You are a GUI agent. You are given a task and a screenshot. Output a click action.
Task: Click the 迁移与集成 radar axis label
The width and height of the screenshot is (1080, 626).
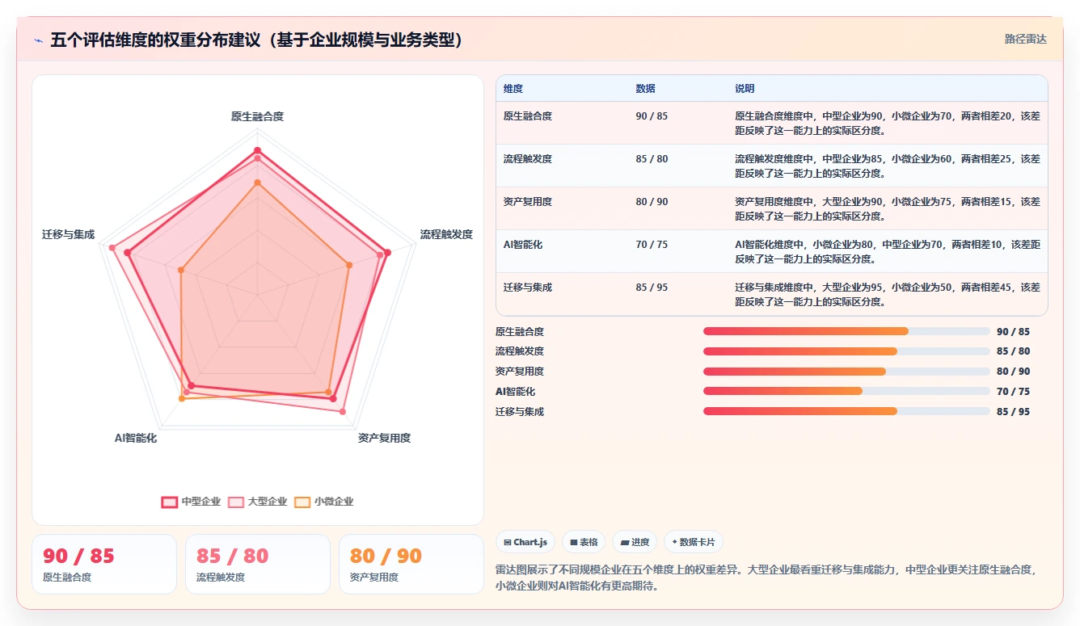pyautogui.click(x=68, y=234)
